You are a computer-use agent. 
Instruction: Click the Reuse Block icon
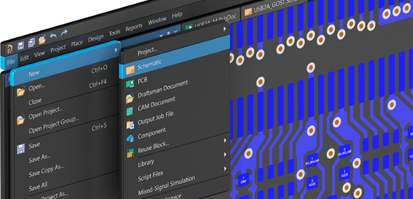click(130, 153)
